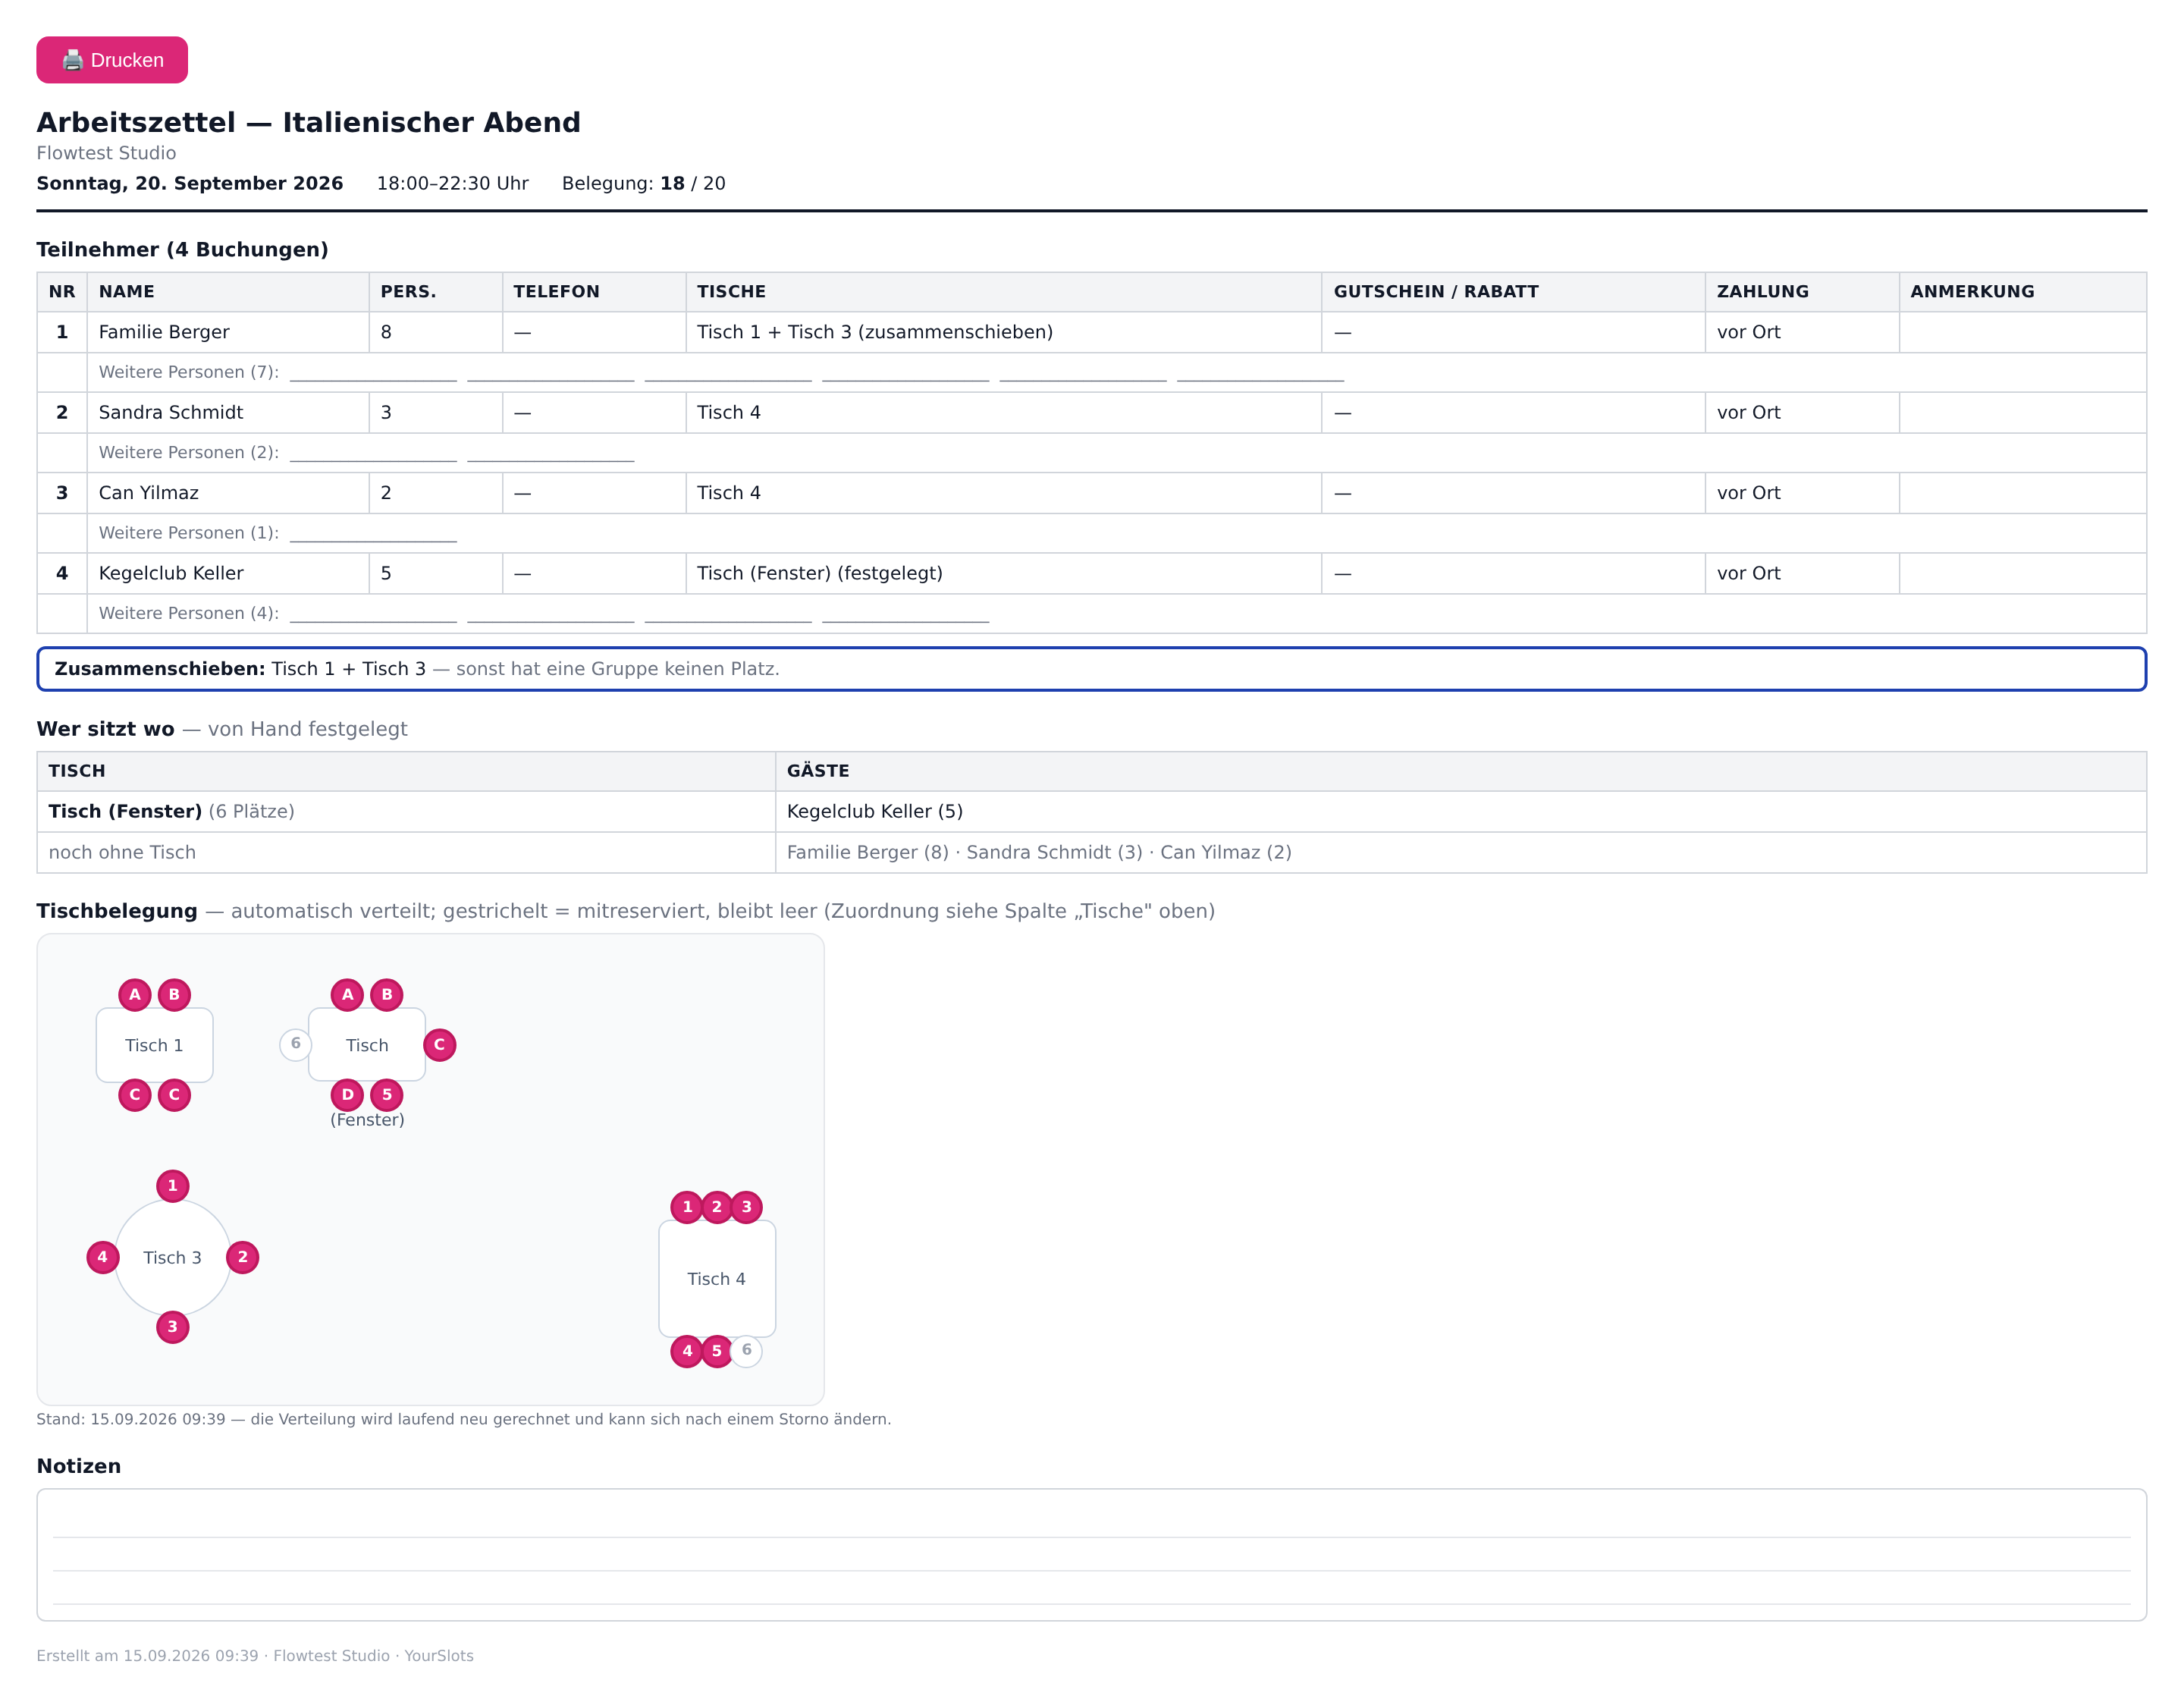Image resolution: width=2184 pixels, height=1702 pixels.
Task: Click the name 'Familie Berger' in table
Action: (x=164, y=332)
